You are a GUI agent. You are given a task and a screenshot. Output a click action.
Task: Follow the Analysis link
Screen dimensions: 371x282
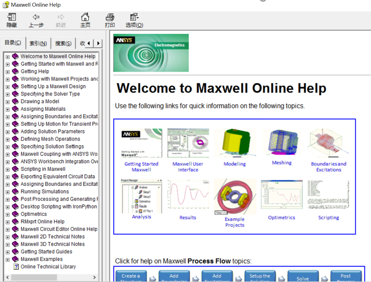coord(141,217)
